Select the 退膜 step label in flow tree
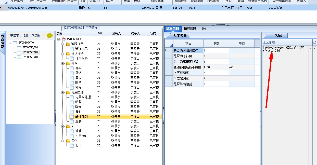 [x=78, y=121]
